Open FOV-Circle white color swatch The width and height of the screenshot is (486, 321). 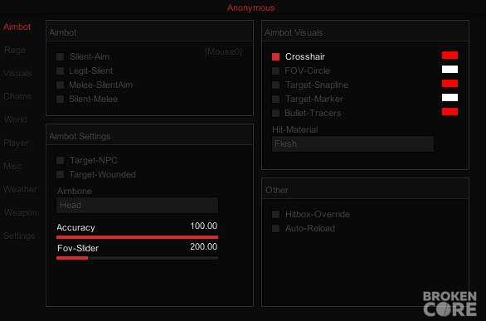pos(450,70)
